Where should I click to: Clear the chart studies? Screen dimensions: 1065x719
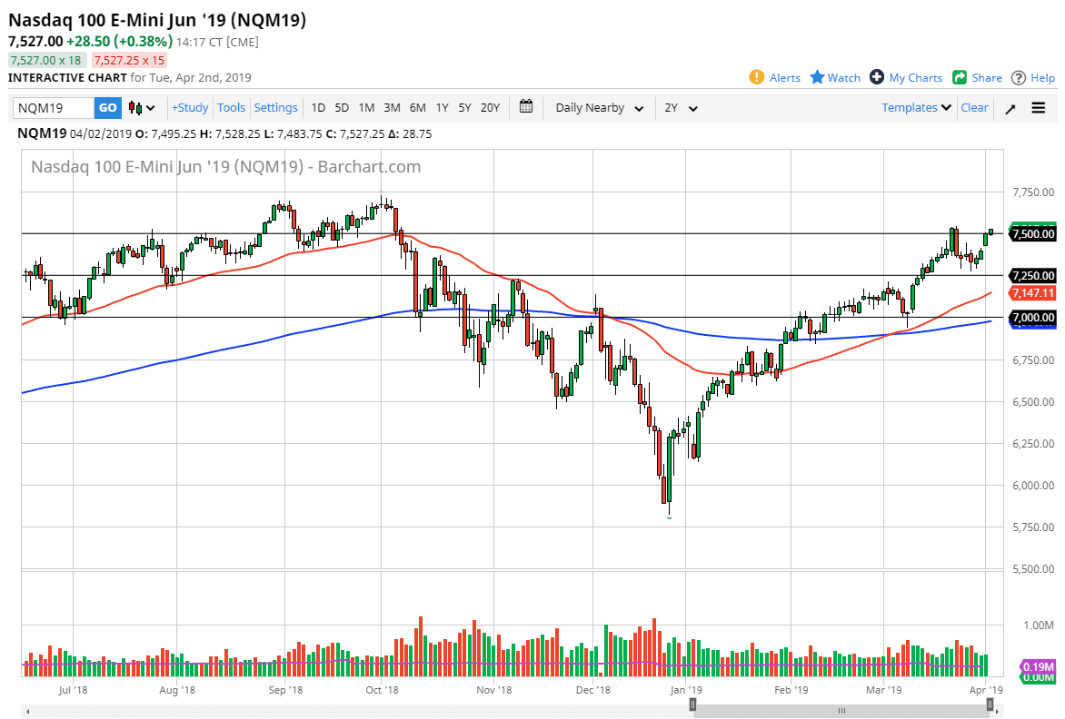(974, 107)
